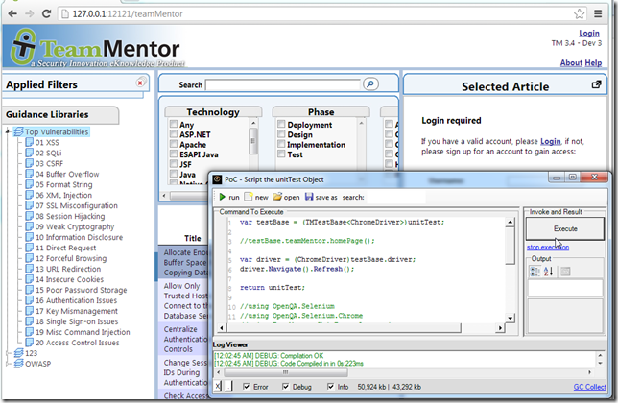Bookmark page with the star icon

click(580, 13)
